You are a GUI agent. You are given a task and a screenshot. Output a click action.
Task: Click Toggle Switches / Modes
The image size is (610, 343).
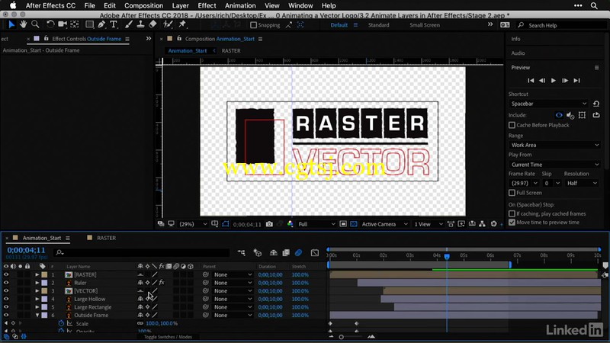[x=168, y=337]
